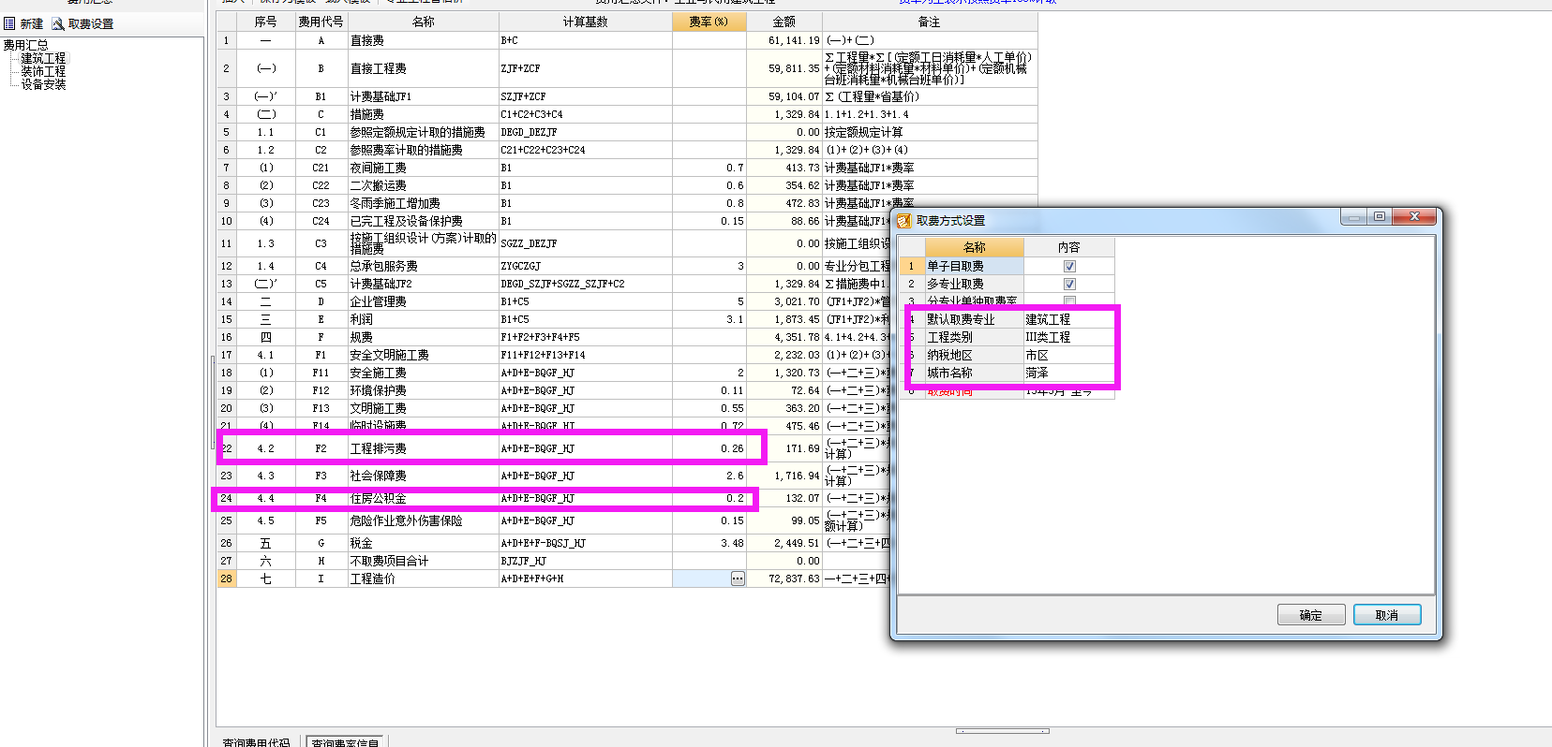
Task: Click the 直接费 name cell
Action: (x=423, y=40)
